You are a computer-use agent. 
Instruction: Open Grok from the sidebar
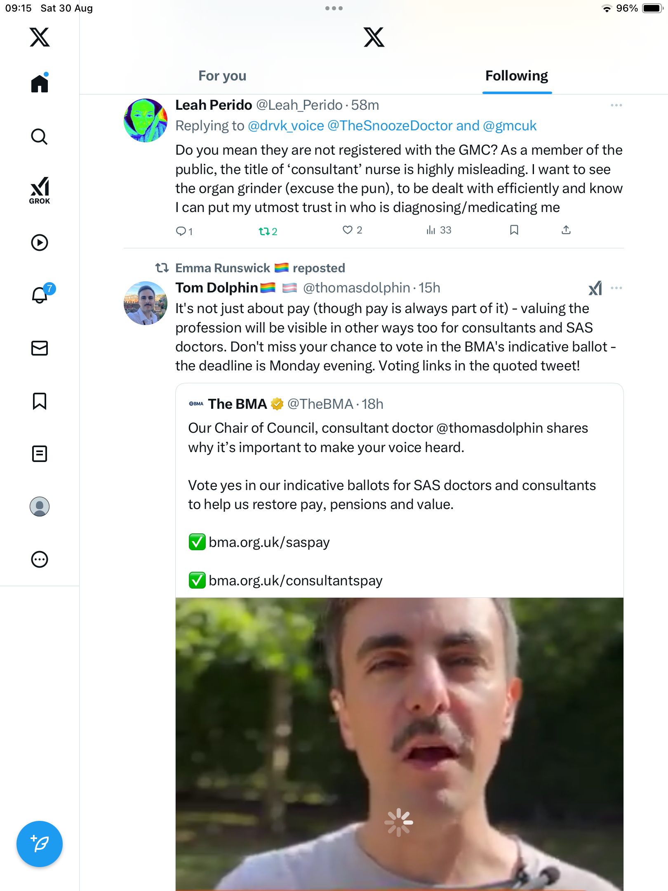pos(40,190)
